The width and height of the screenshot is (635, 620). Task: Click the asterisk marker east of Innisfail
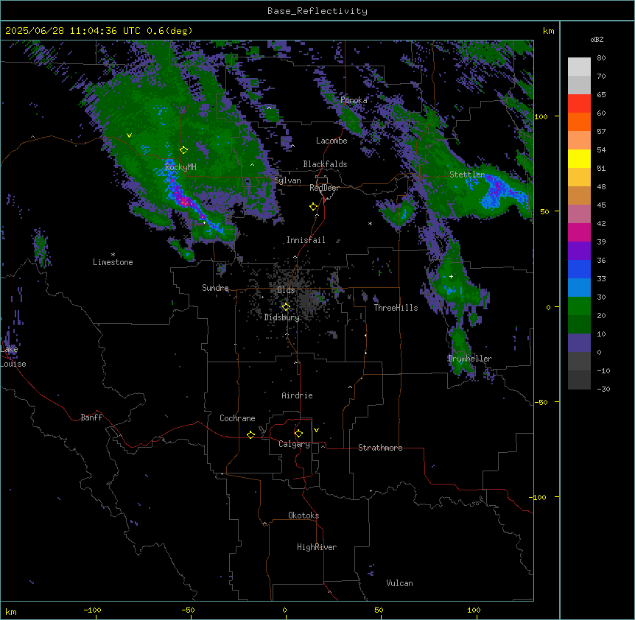(x=370, y=223)
